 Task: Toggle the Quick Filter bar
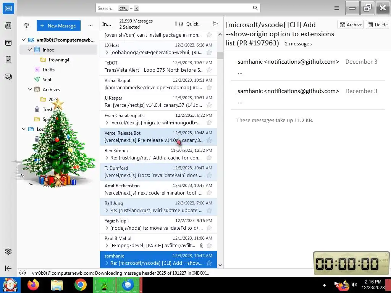tap(190, 24)
